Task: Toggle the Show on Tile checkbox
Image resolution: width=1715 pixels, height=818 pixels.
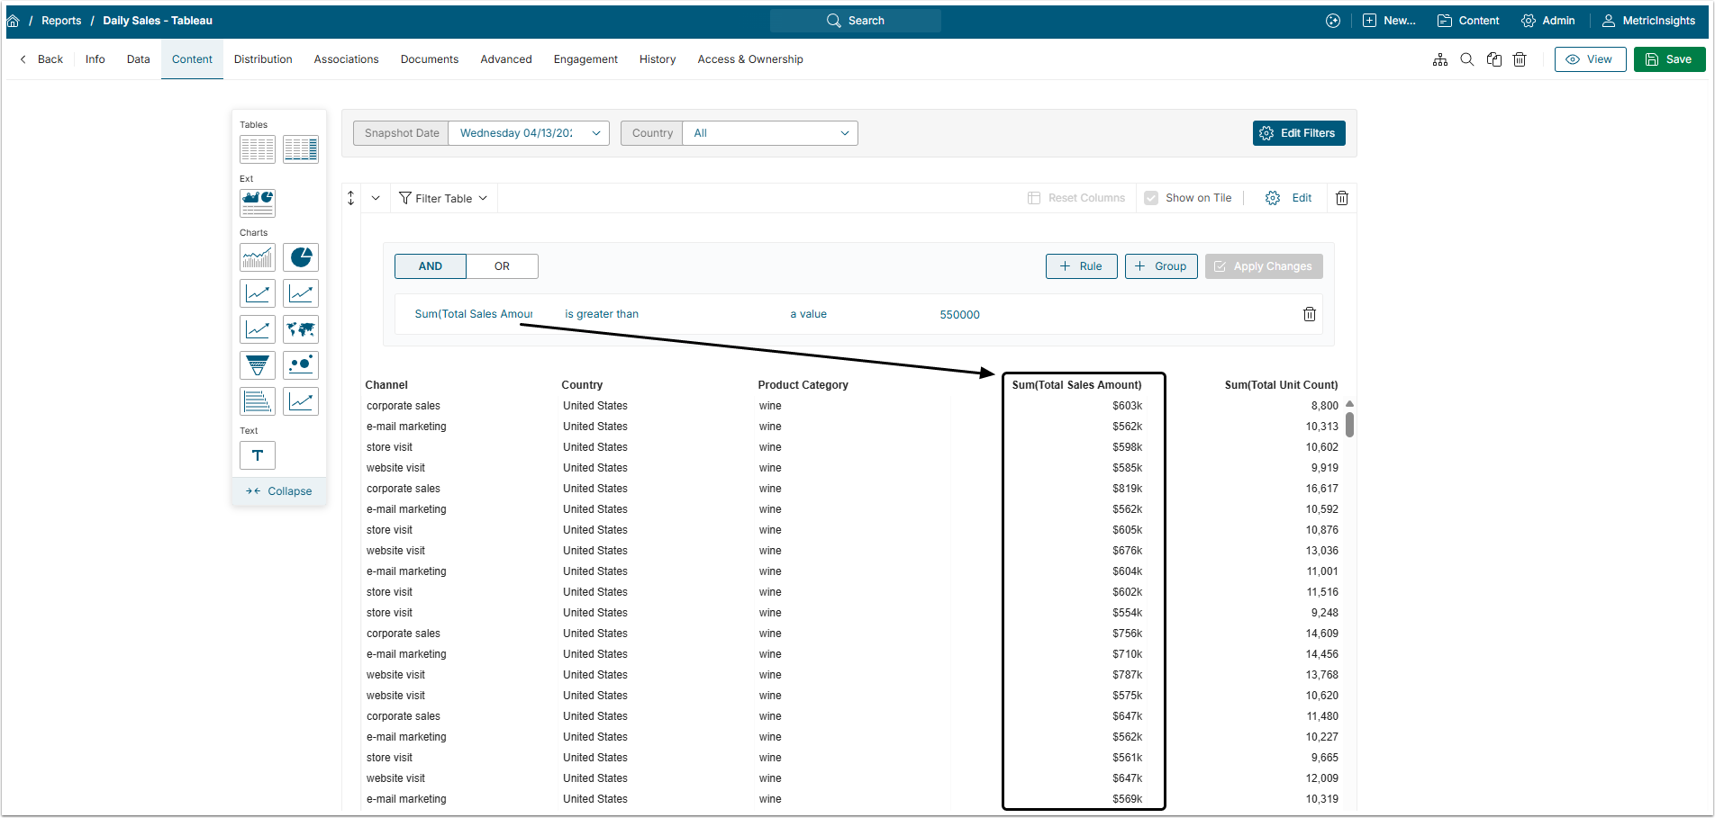Action: 1151,198
